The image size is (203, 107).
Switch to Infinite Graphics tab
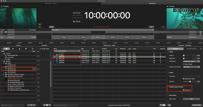[192, 49]
